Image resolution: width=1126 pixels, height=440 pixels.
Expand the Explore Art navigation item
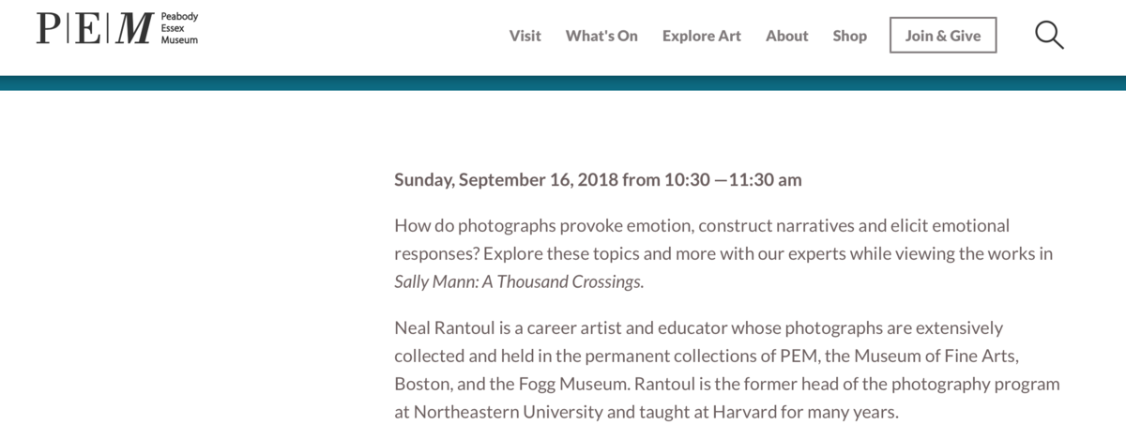pyautogui.click(x=702, y=36)
